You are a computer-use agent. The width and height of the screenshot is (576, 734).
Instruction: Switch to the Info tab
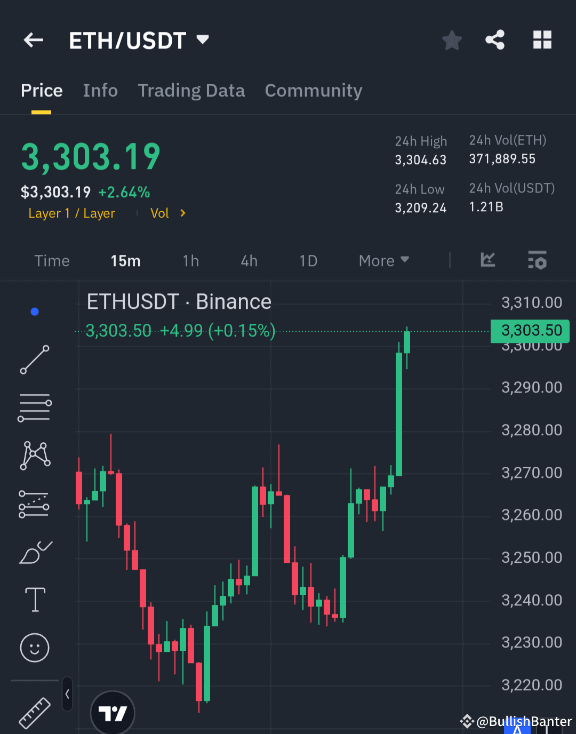pyautogui.click(x=100, y=91)
